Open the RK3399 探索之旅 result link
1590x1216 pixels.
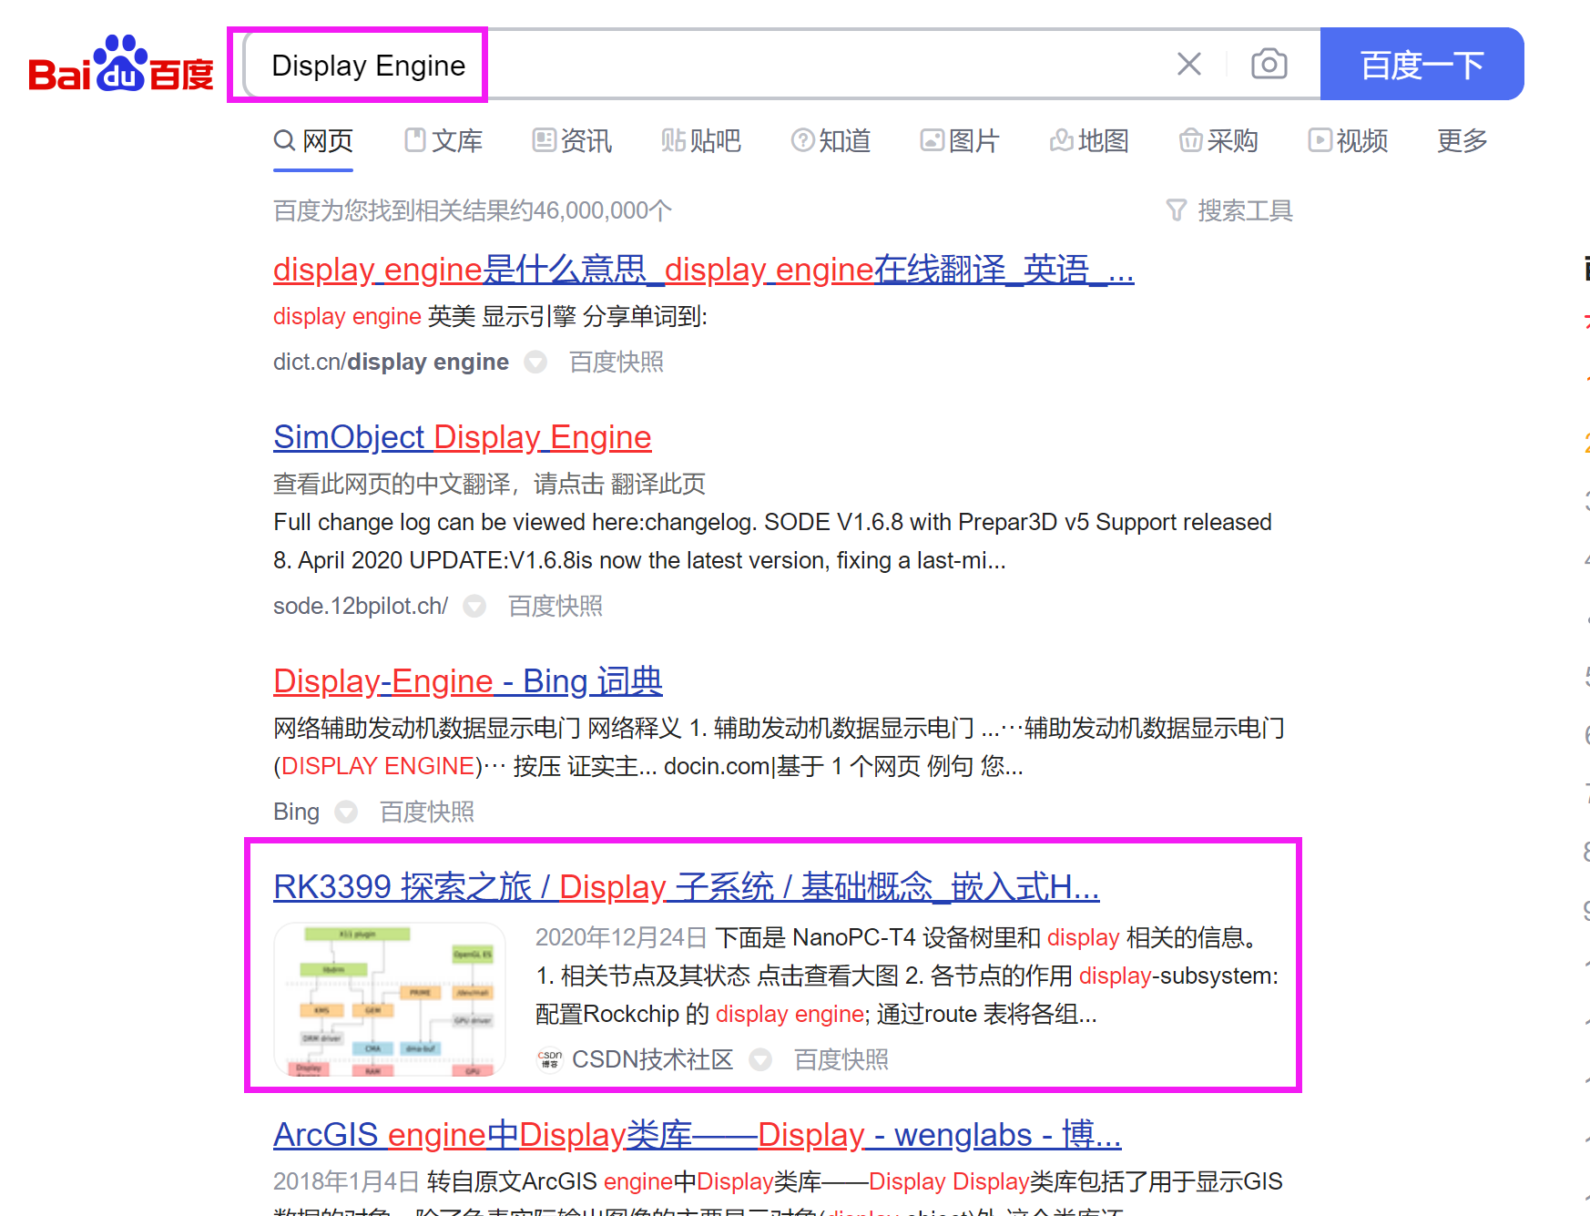(x=687, y=887)
